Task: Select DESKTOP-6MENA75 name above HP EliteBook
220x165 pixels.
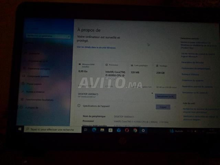Action: pos(88,94)
